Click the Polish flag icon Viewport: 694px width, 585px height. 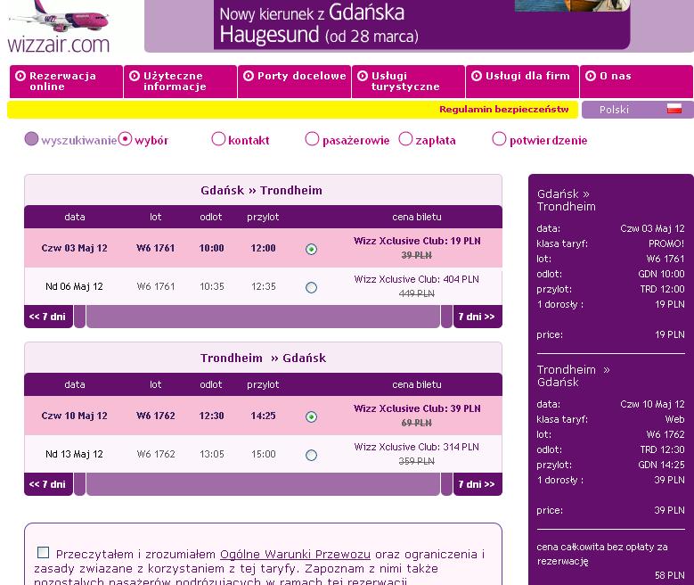tap(674, 109)
